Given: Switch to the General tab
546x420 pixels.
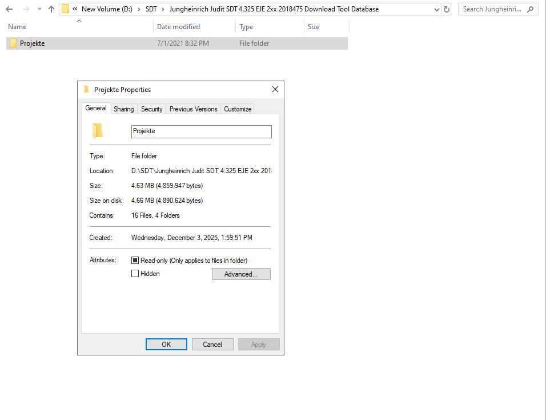Looking at the screenshot, I should coord(96,109).
